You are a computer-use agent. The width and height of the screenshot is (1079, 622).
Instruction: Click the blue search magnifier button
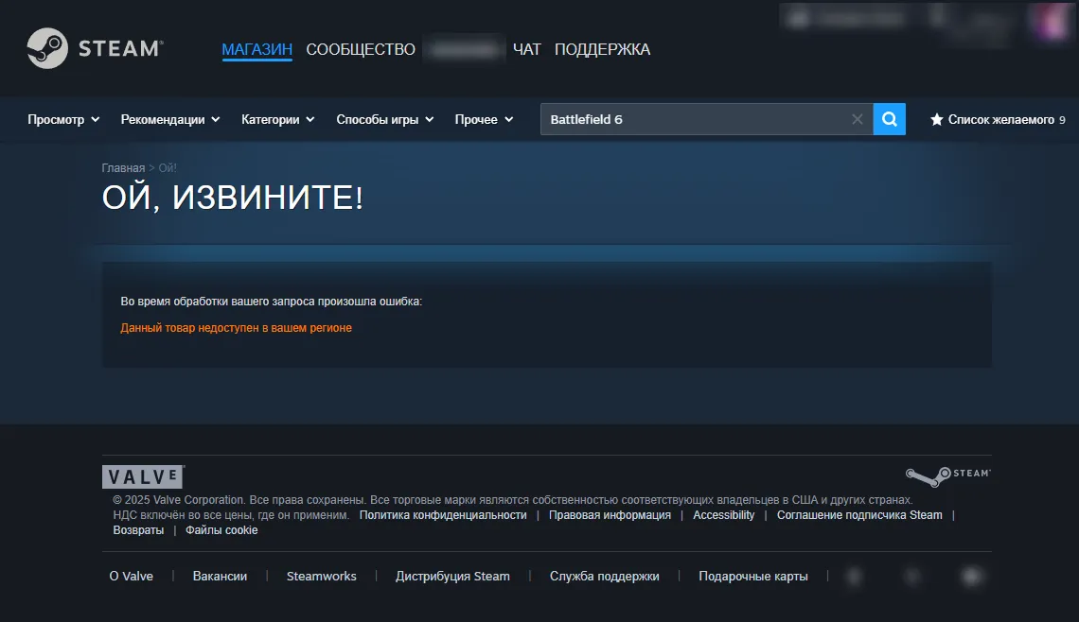click(889, 119)
